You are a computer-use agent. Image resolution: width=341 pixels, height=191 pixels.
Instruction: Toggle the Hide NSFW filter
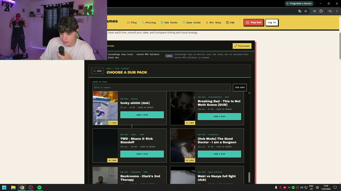point(240,88)
